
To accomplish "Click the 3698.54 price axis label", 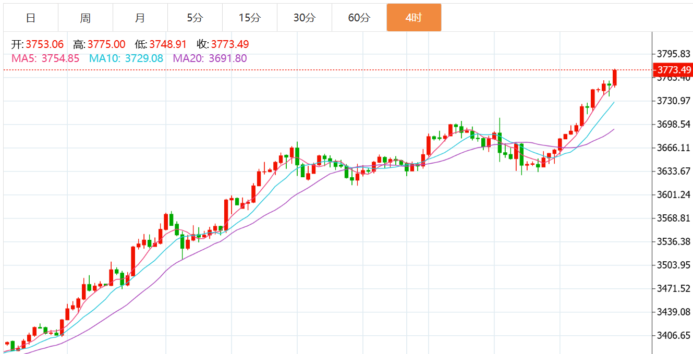I will (674, 124).
